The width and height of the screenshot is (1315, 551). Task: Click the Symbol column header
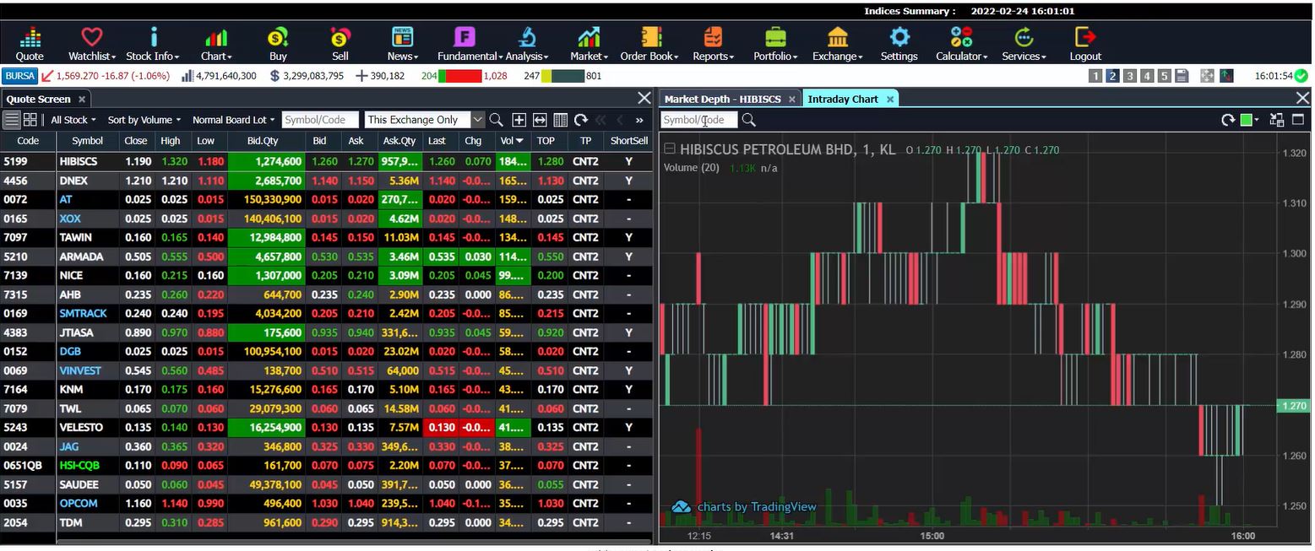[x=87, y=141]
